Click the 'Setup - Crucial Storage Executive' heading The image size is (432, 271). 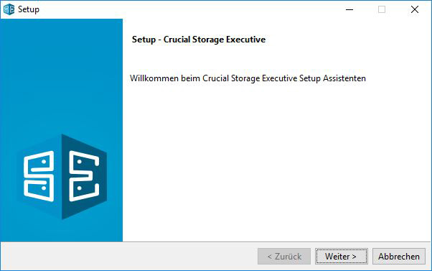(199, 40)
